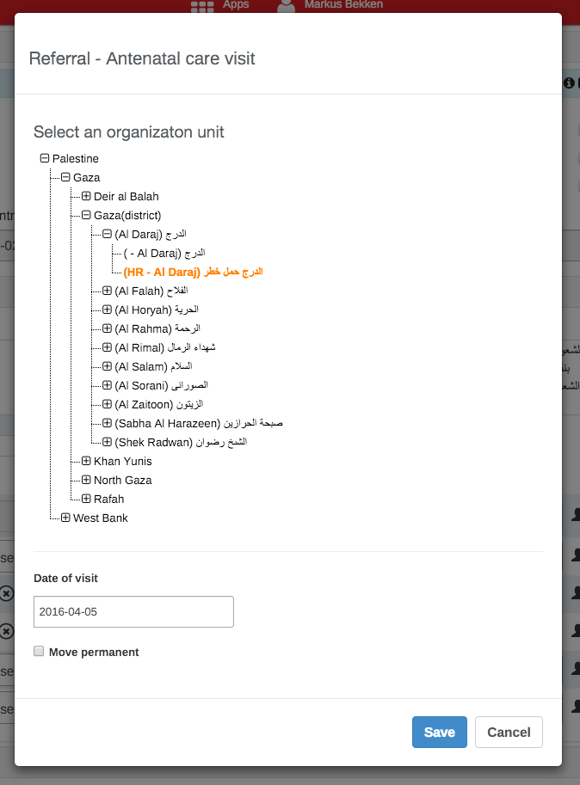Select the (HR - Al Daraj) unit
This screenshot has height=785, width=580.
(193, 272)
